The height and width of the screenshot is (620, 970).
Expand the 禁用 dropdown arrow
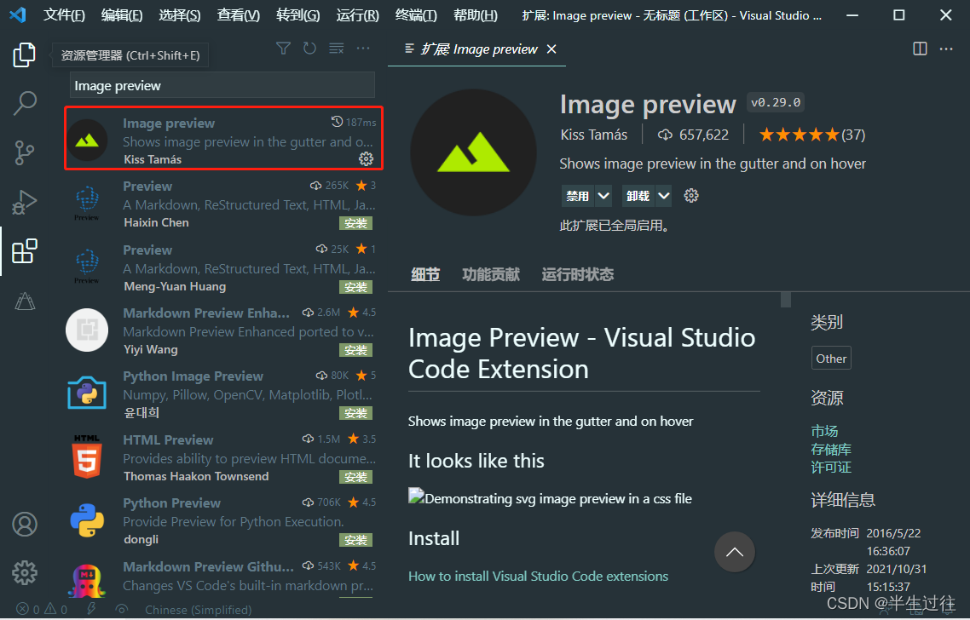(x=603, y=196)
